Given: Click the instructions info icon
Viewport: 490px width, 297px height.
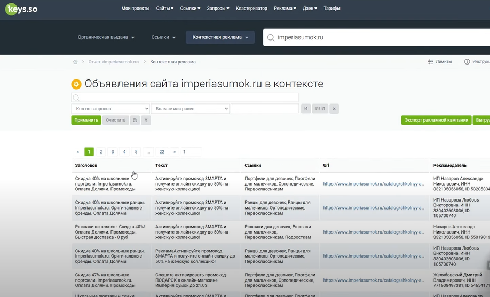Looking at the screenshot, I should 467,62.
